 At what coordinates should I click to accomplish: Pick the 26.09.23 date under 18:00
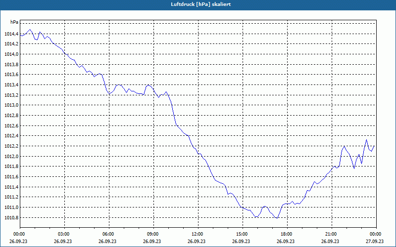[x=286, y=241]
